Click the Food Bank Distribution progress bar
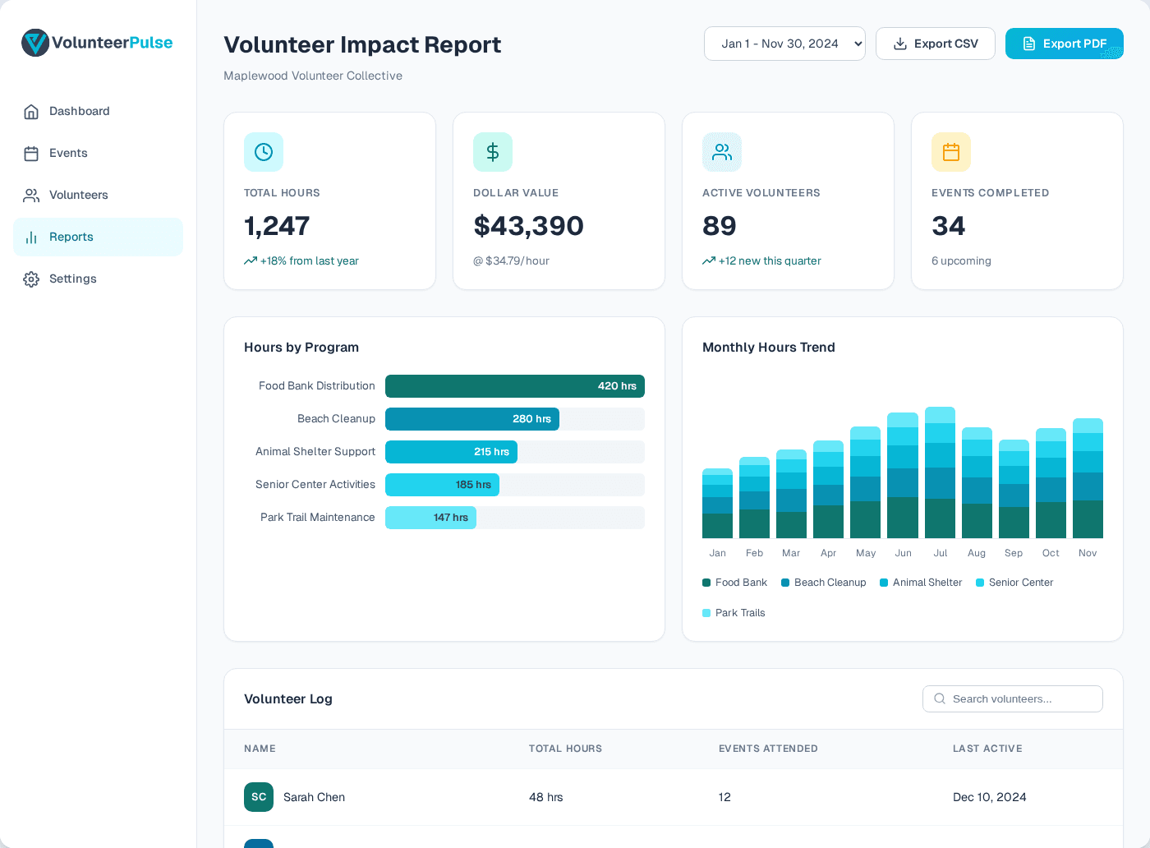1150x848 pixels. click(x=514, y=385)
